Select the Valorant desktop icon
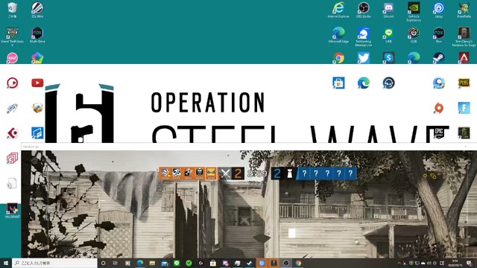Viewport: 477px width, 268px height. tap(12, 211)
